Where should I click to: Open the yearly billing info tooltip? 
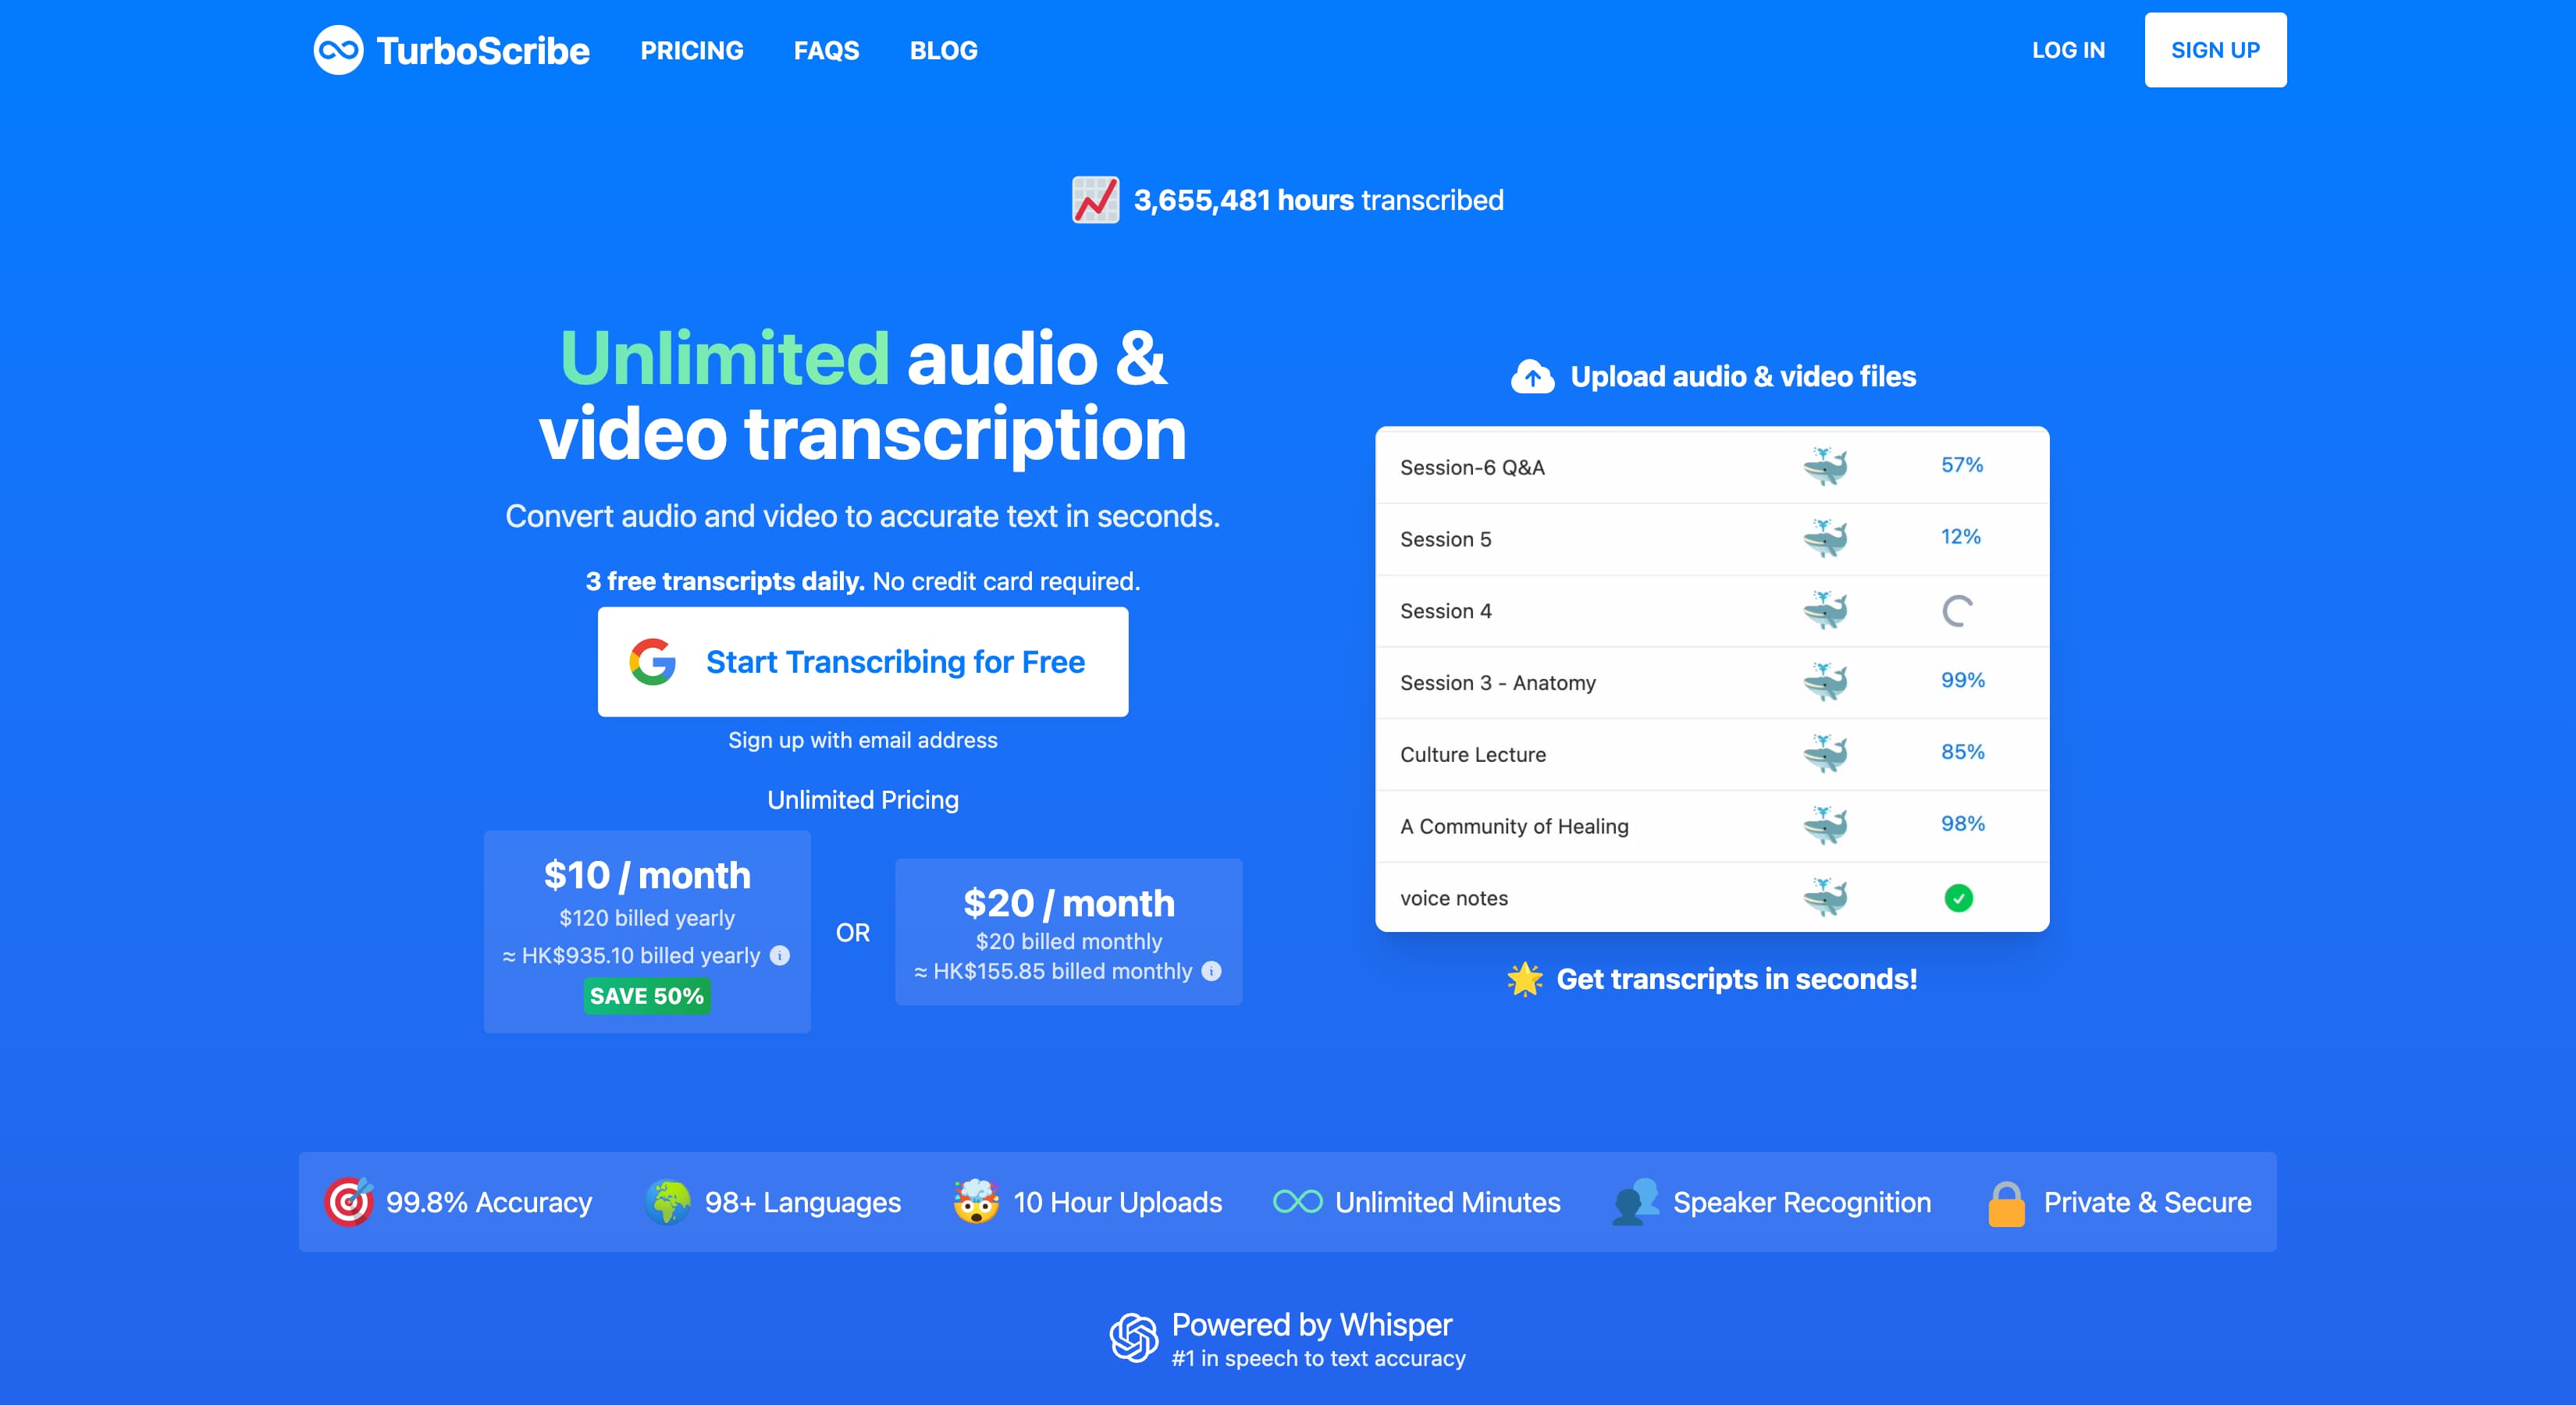(779, 955)
